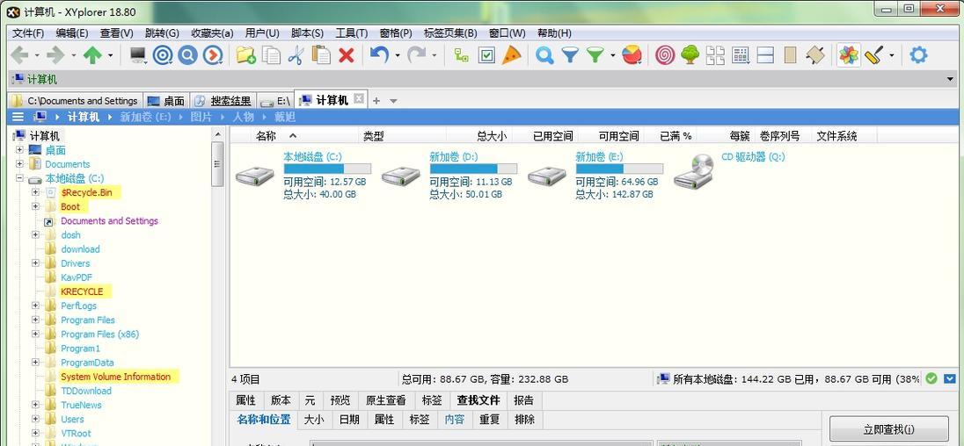Select the 内容 find sub-tab
Image resolution: width=964 pixels, height=446 pixels.
pos(455,420)
